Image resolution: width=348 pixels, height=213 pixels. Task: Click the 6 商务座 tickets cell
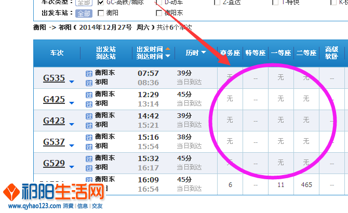230,184
